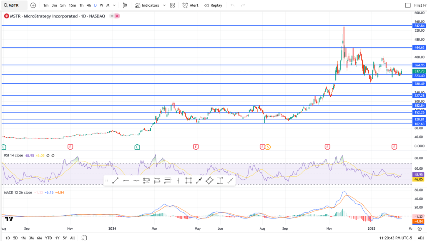The width and height of the screenshot is (427, 241).
Task: Select the arrow drawing tool
Action: coord(199,181)
